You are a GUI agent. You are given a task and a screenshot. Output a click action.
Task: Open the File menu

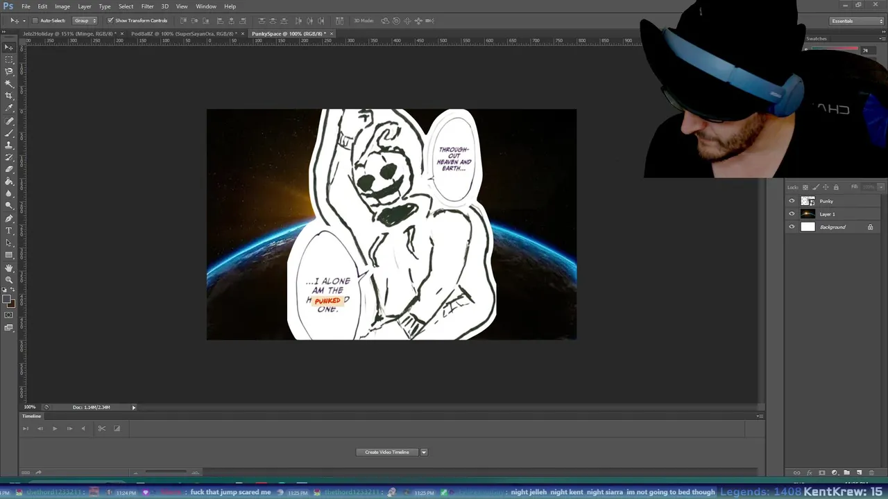[x=26, y=6]
